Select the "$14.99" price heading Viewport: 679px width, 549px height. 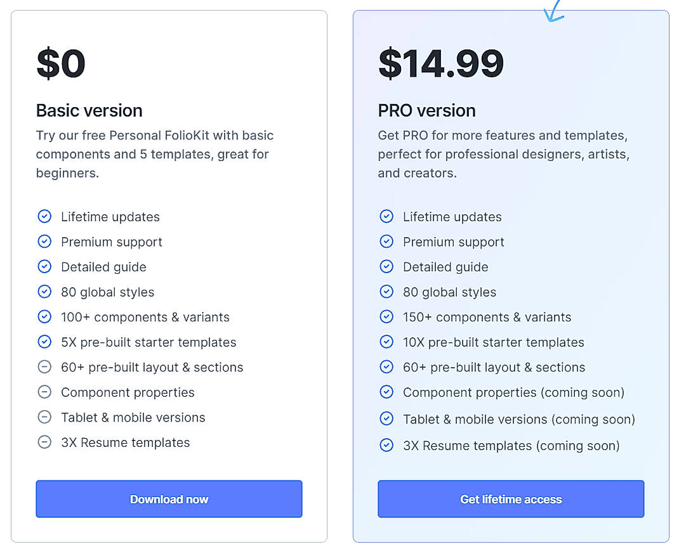[441, 62]
